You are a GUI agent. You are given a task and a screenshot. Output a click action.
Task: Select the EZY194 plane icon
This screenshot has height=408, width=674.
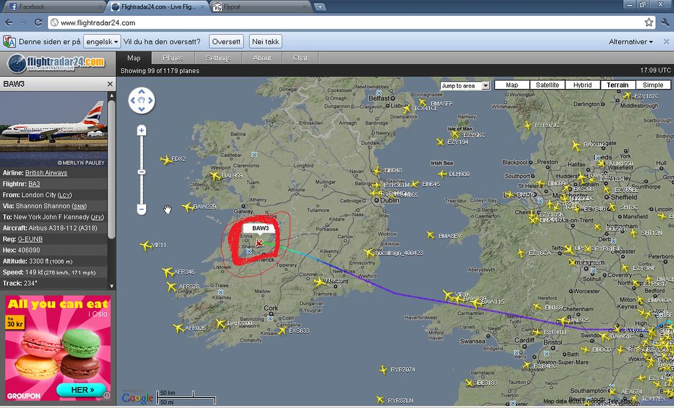[440, 141]
